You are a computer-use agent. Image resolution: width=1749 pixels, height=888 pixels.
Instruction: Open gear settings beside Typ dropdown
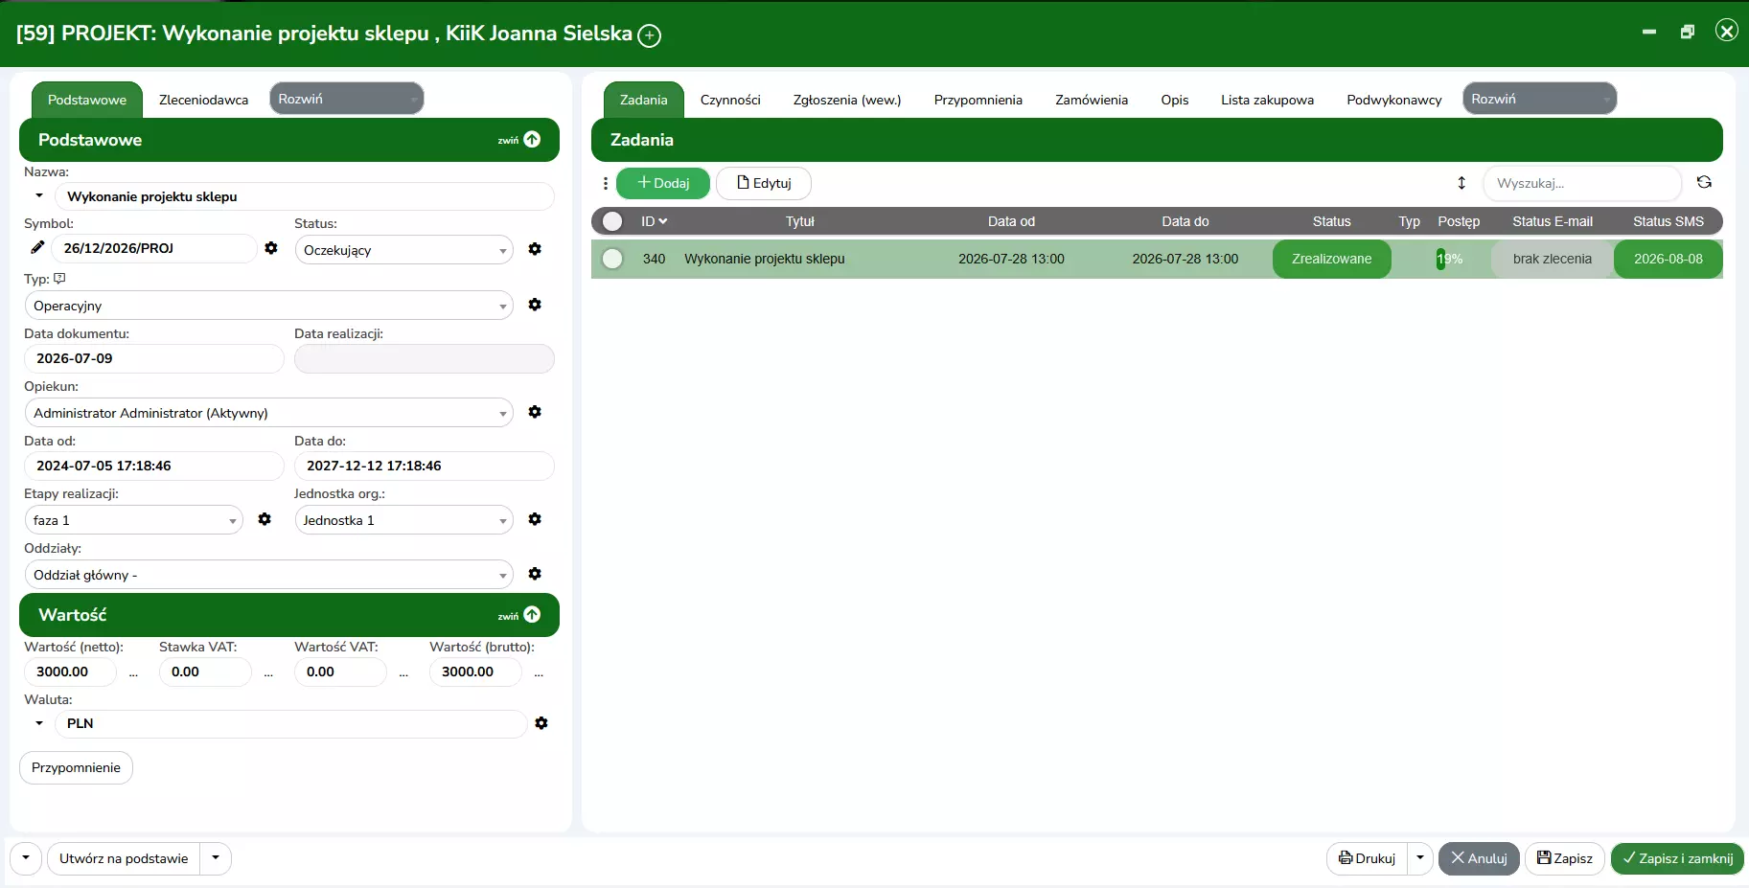coord(535,305)
